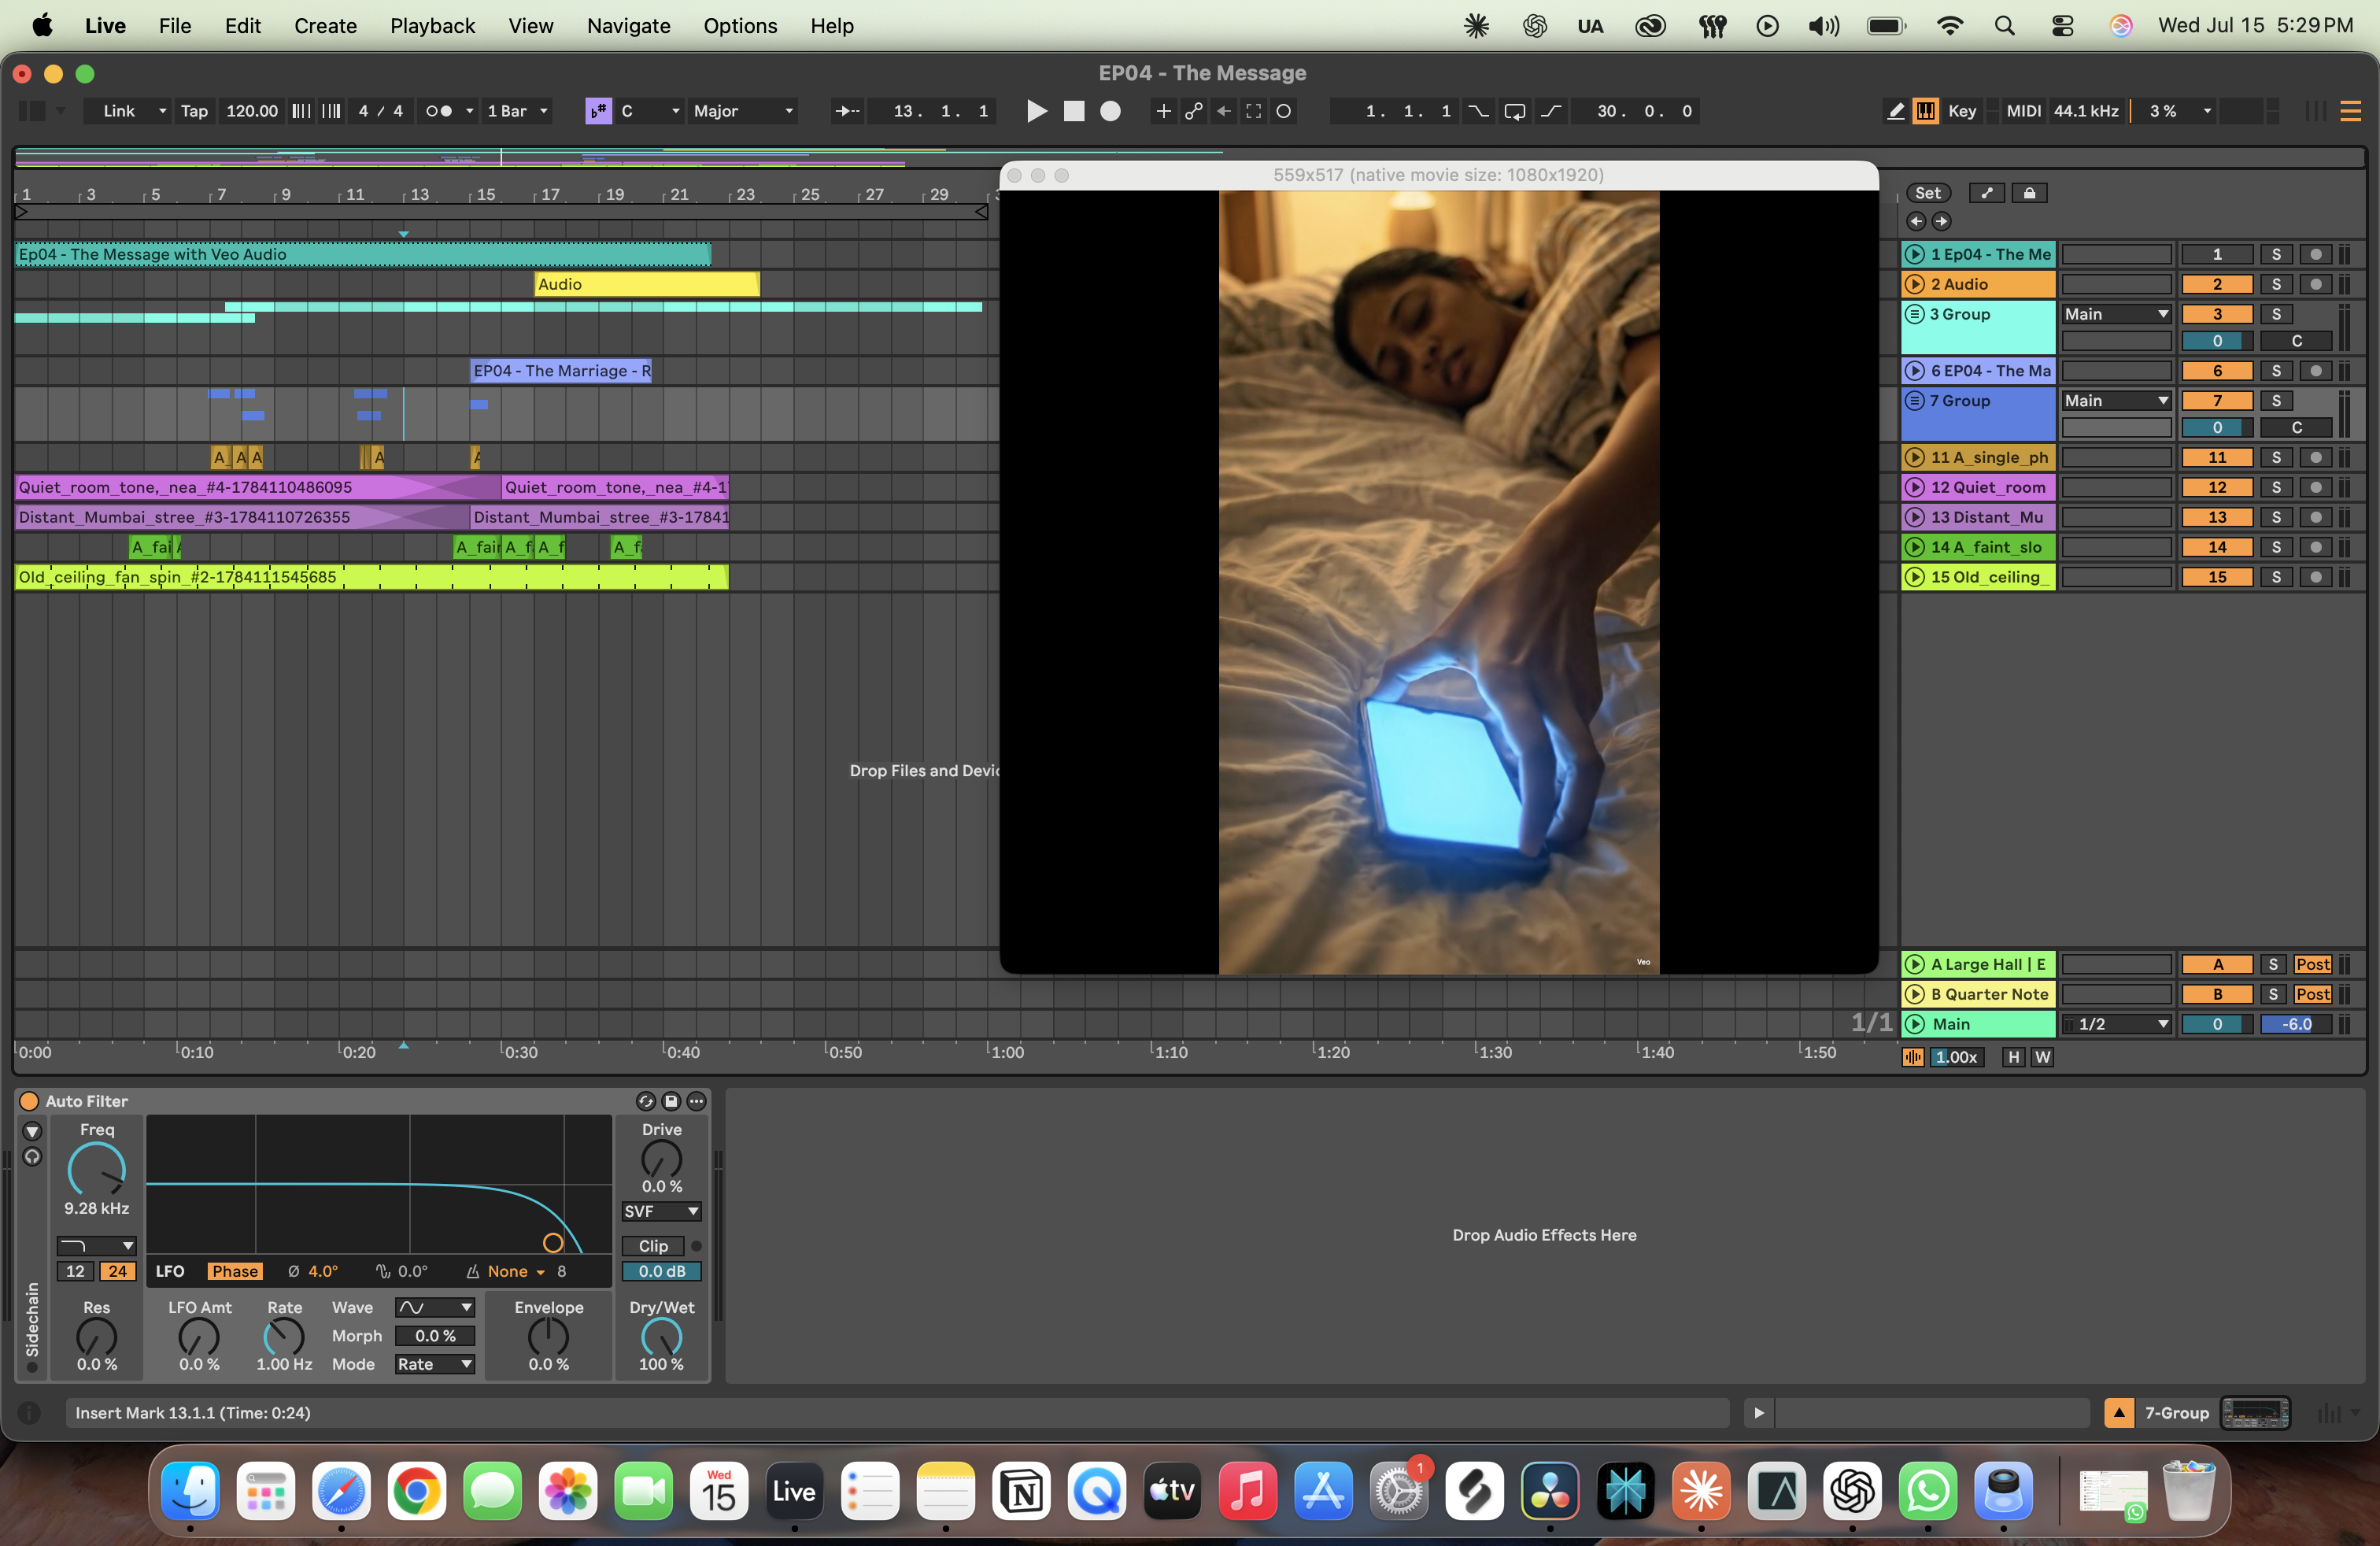Toggle the Automation Arm icon

1193,111
